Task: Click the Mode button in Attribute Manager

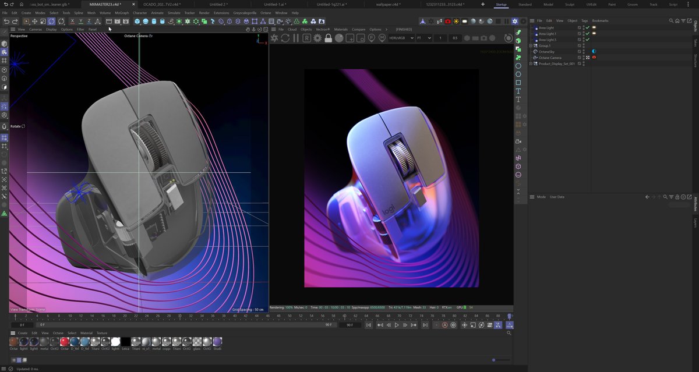Action: 541,197
